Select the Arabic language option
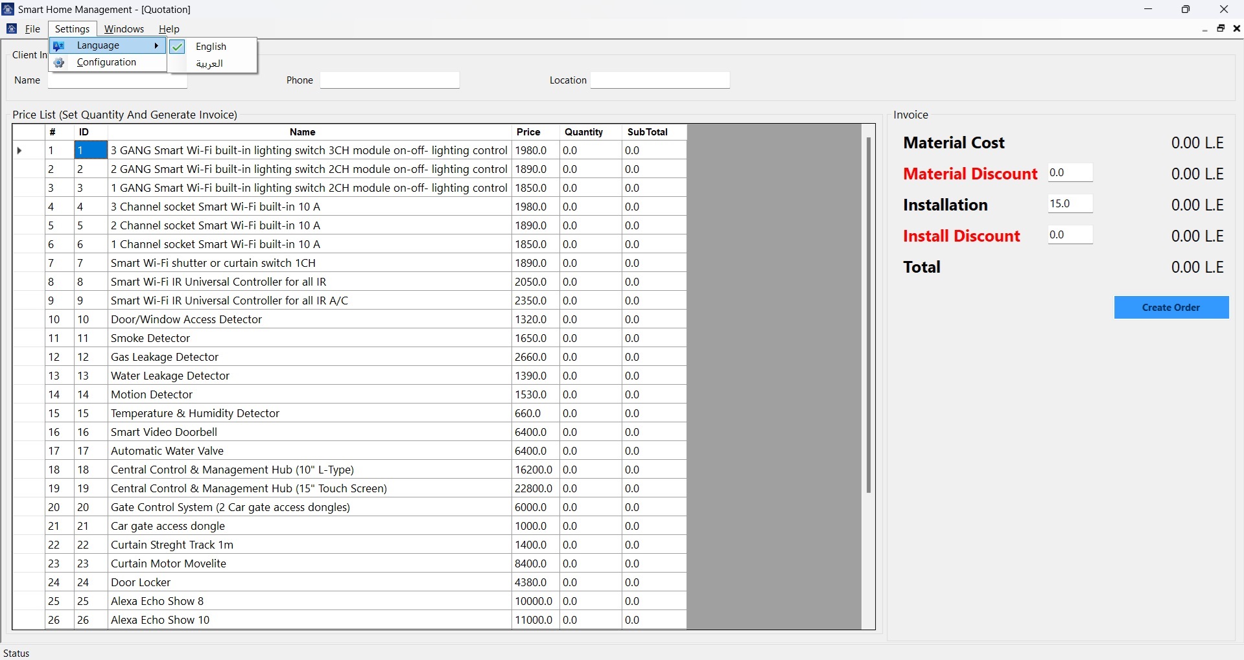The width and height of the screenshot is (1244, 660). click(209, 63)
